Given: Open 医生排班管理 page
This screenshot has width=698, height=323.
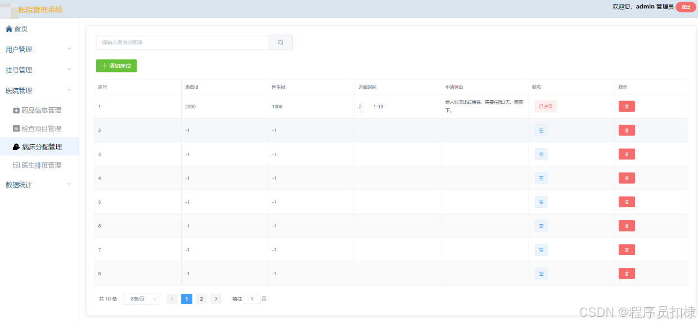Looking at the screenshot, I should pyautogui.click(x=39, y=165).
